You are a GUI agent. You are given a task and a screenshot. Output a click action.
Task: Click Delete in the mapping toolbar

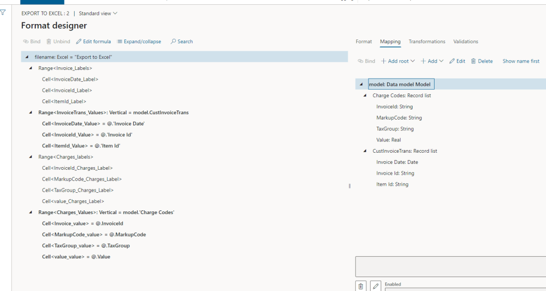coord(481,61)
